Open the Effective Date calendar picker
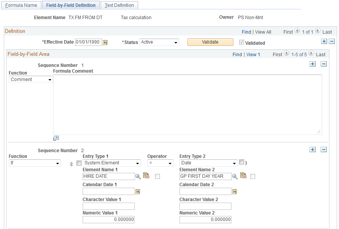Image resolution: width=339 pixels, height=229 pixels. click(x=105, y=42)
